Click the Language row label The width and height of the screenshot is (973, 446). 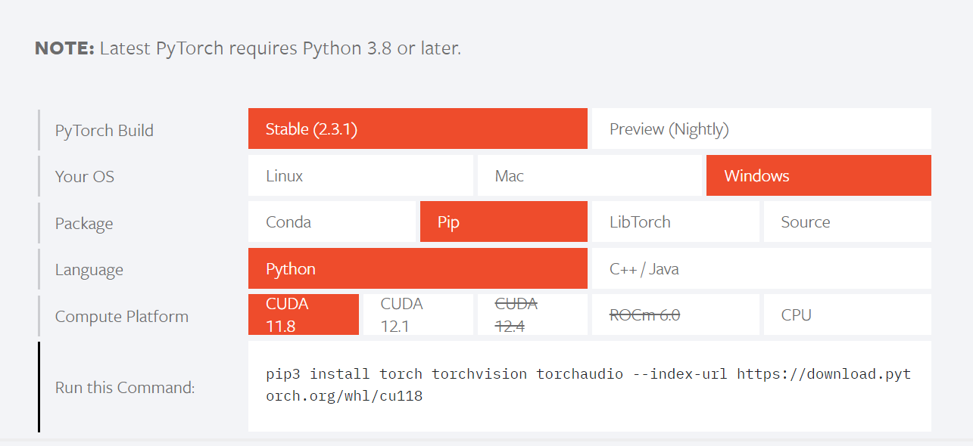click(x=89, y=270)
